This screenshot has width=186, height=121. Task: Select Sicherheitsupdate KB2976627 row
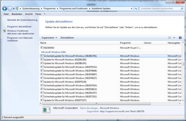coord(111,78)
